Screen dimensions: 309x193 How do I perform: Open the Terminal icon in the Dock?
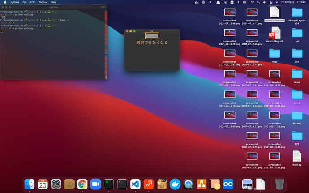coord(122,184)
